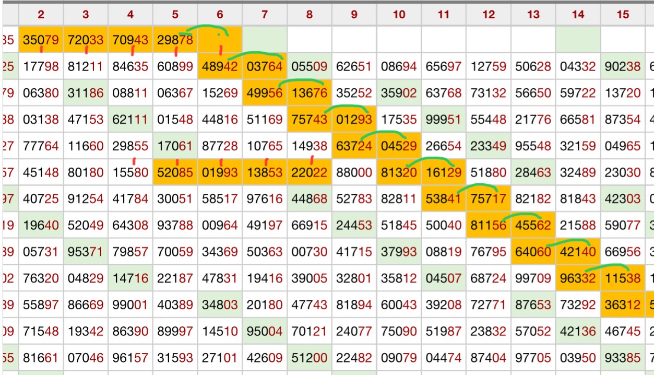The height and width of the screenshot is (375, 654).
Task: Click the highlighted cell 16129
Action: click(444, 172)
